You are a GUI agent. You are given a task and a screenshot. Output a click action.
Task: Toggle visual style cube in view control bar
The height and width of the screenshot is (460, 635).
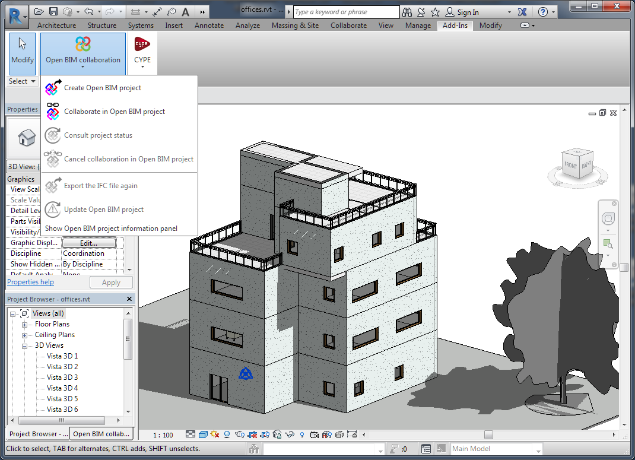point(202,435)
